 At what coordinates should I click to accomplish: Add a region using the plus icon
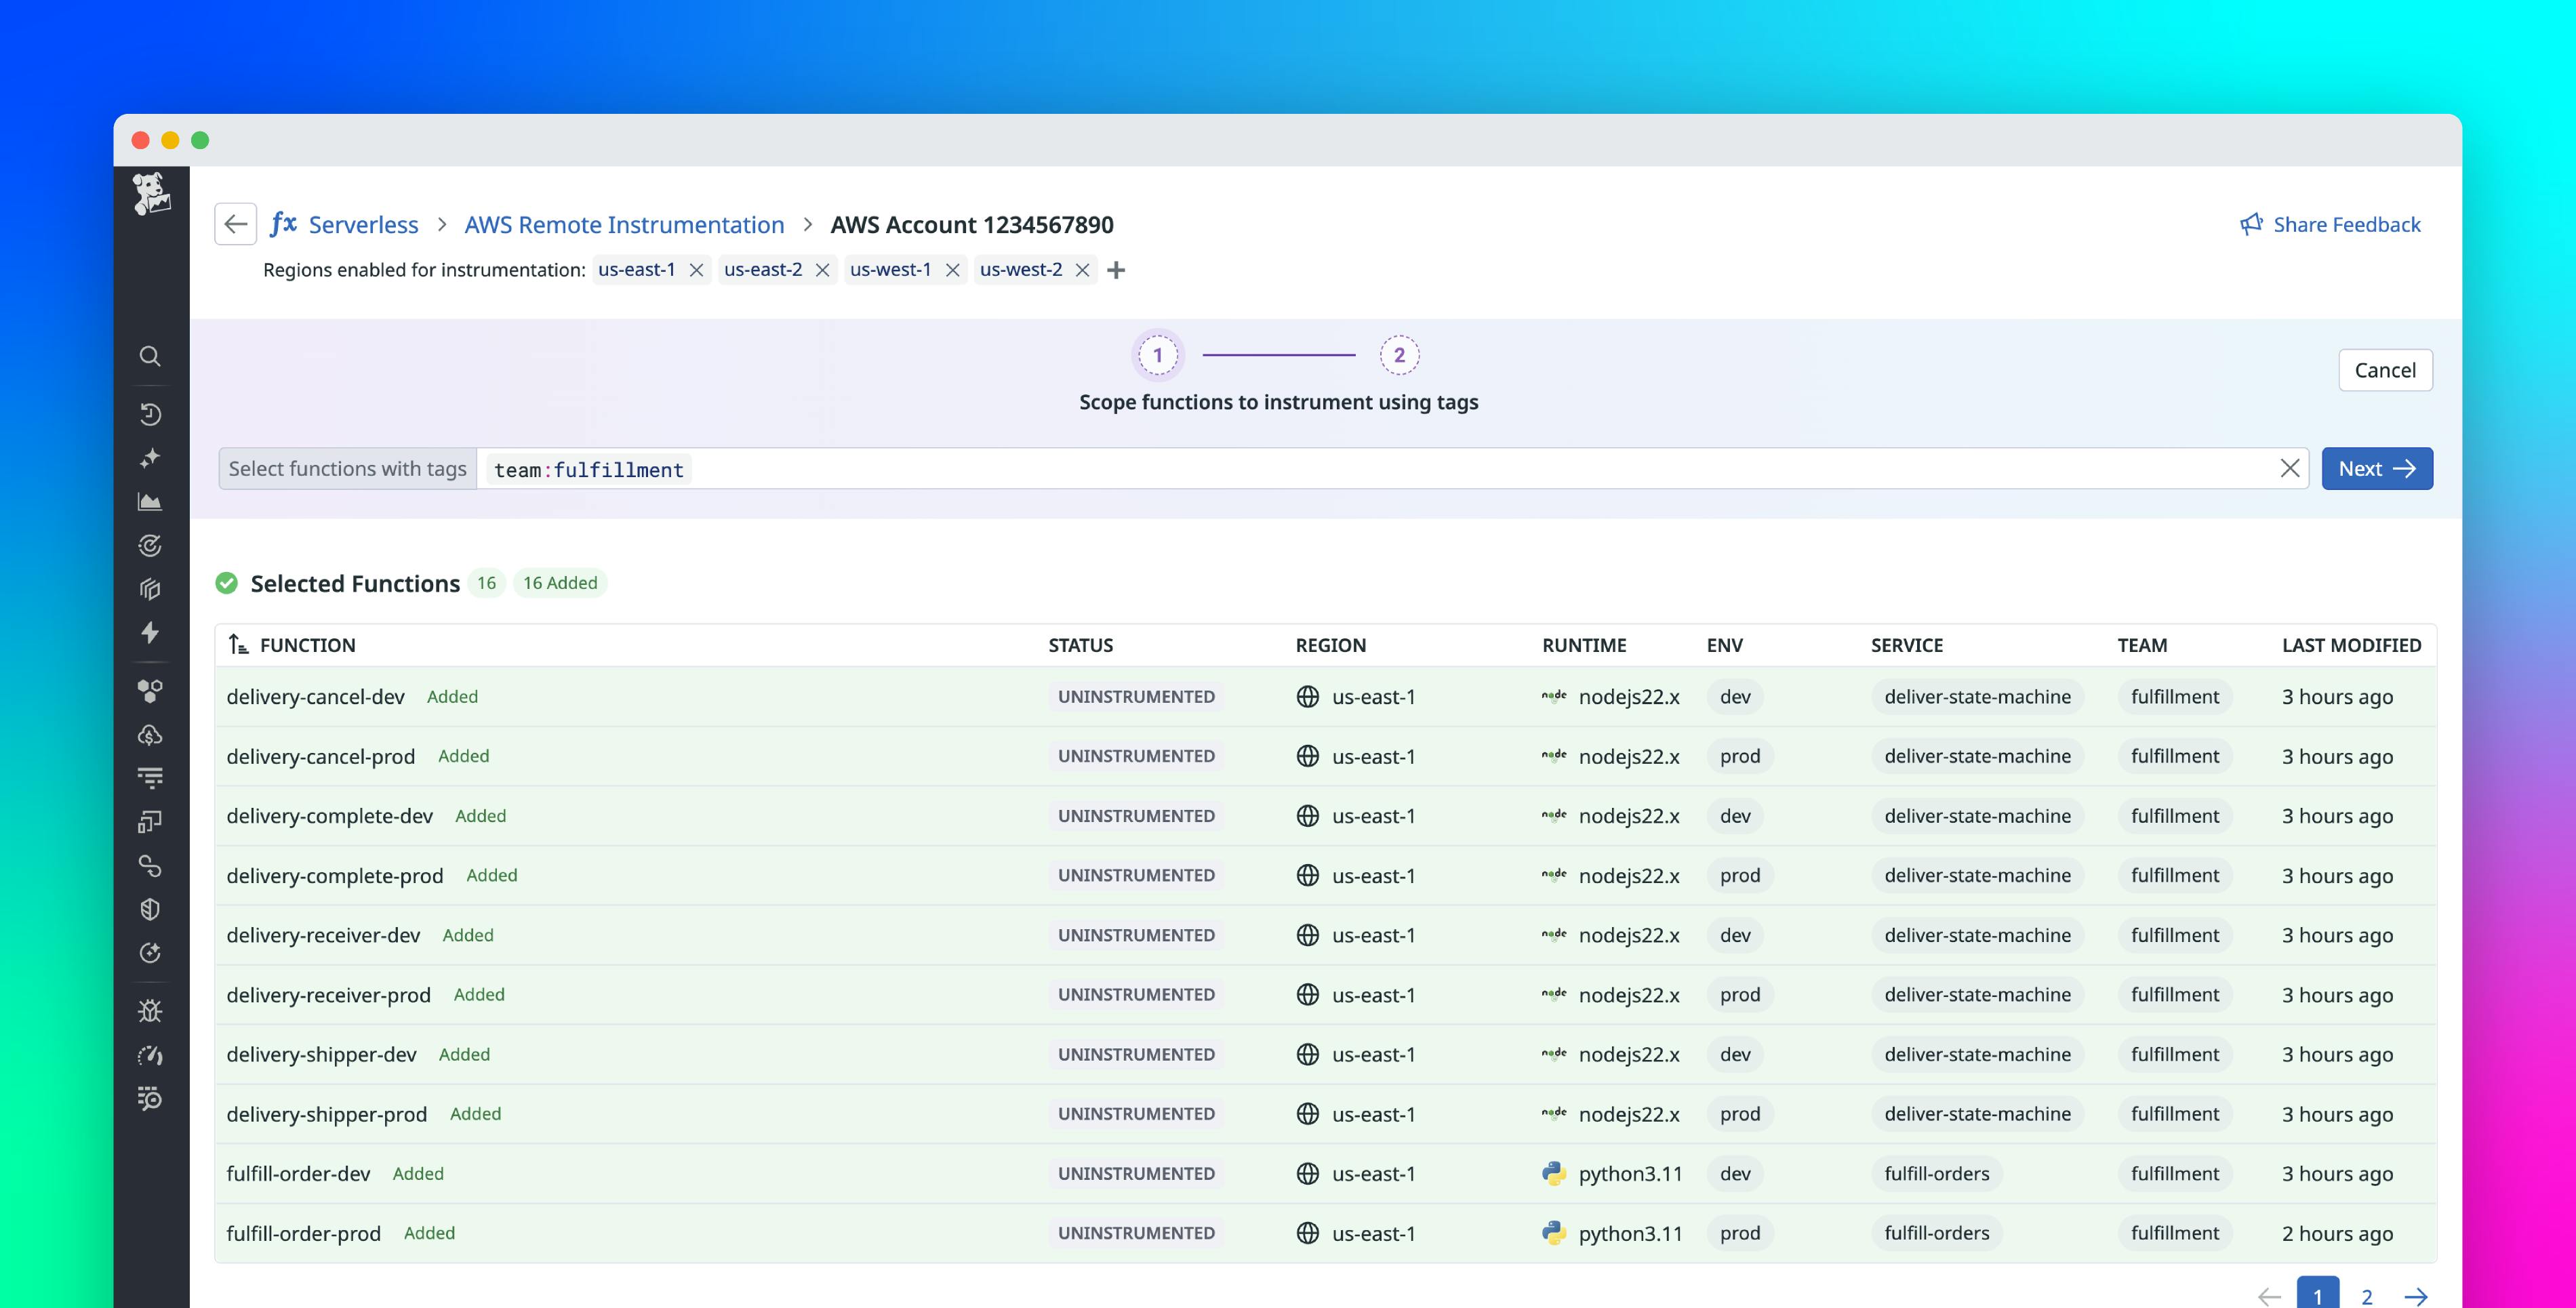[1117, 270]
